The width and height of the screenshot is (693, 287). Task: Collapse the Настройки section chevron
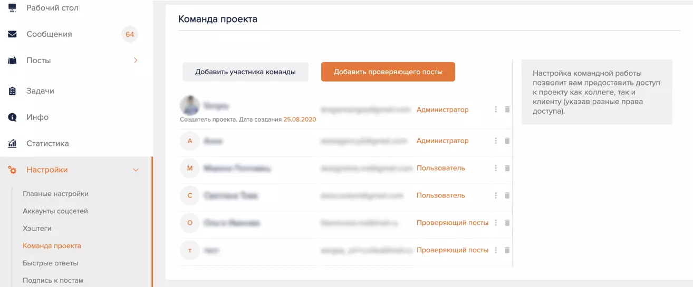[x=136, y=170]
